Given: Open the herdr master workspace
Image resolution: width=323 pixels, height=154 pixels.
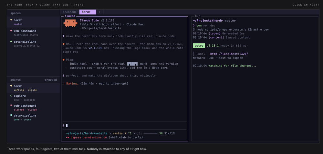Looking at the screenshot, I should (34, 22).
